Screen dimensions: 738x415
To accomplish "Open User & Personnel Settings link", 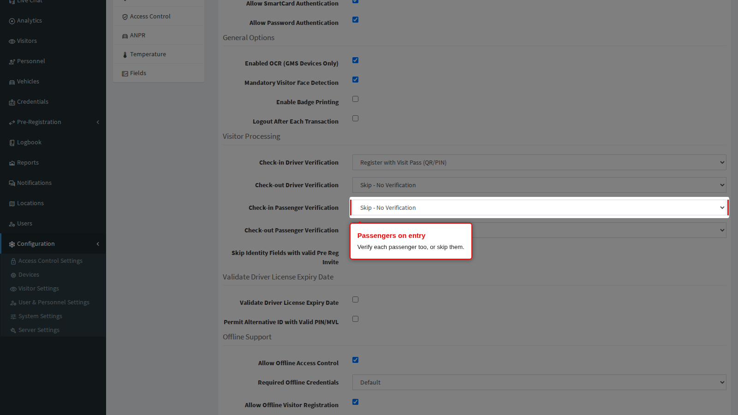I will click(x=53, y=302).
